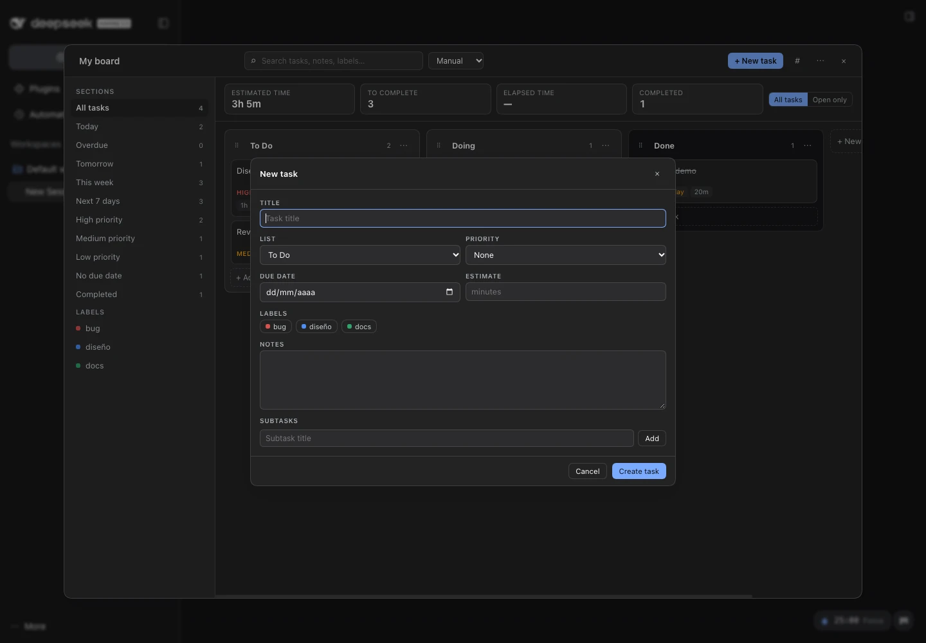Image resolution: width=926 pixels, height=643 pixels.
Task: Select the No due date section
Action: tap(140, 276)
